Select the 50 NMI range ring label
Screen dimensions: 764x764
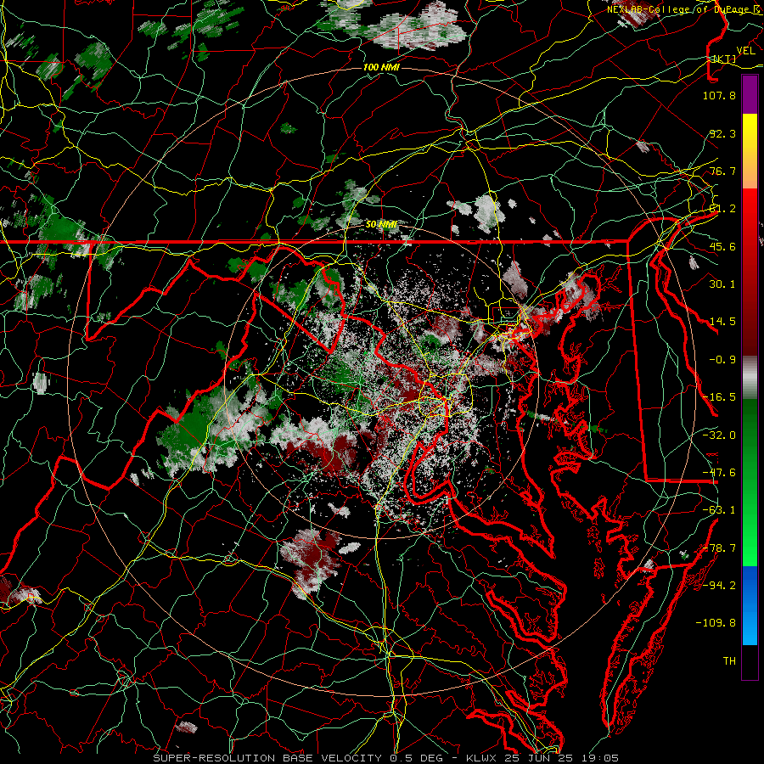(x=381, y=225)
